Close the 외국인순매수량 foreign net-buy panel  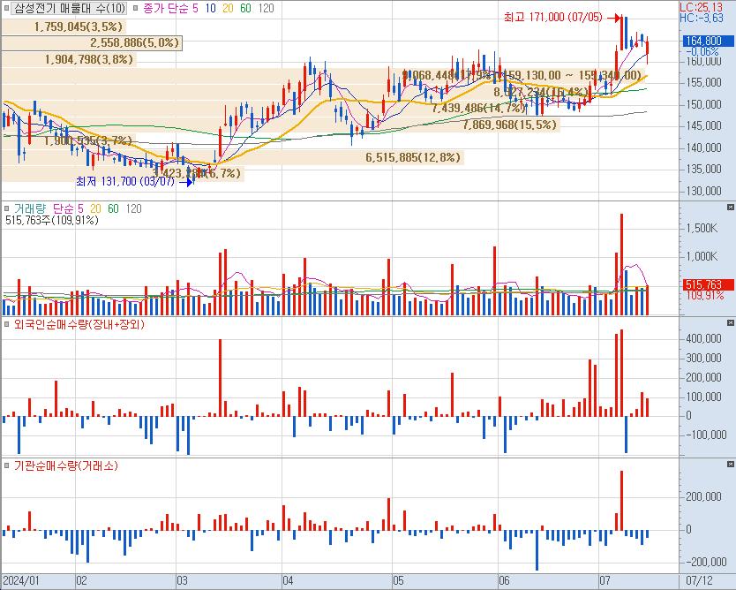click(730, 323)
